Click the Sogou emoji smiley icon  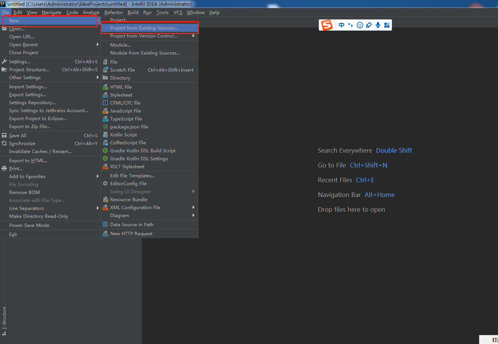point(360,25)
